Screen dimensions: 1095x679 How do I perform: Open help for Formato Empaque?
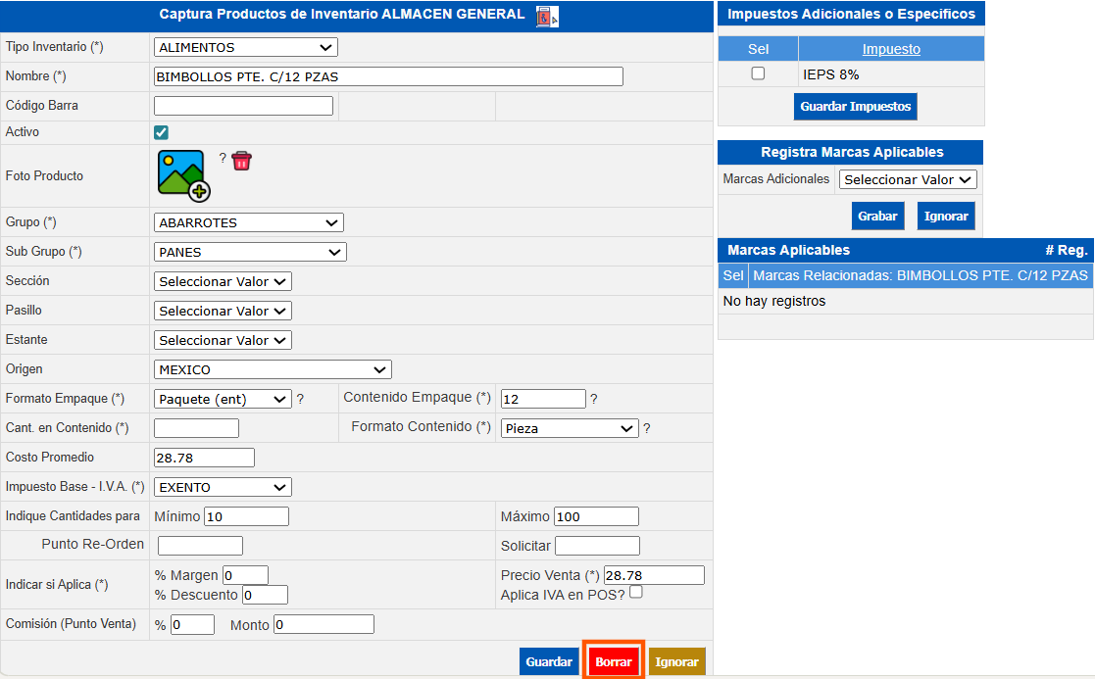[x=301, y=399]
